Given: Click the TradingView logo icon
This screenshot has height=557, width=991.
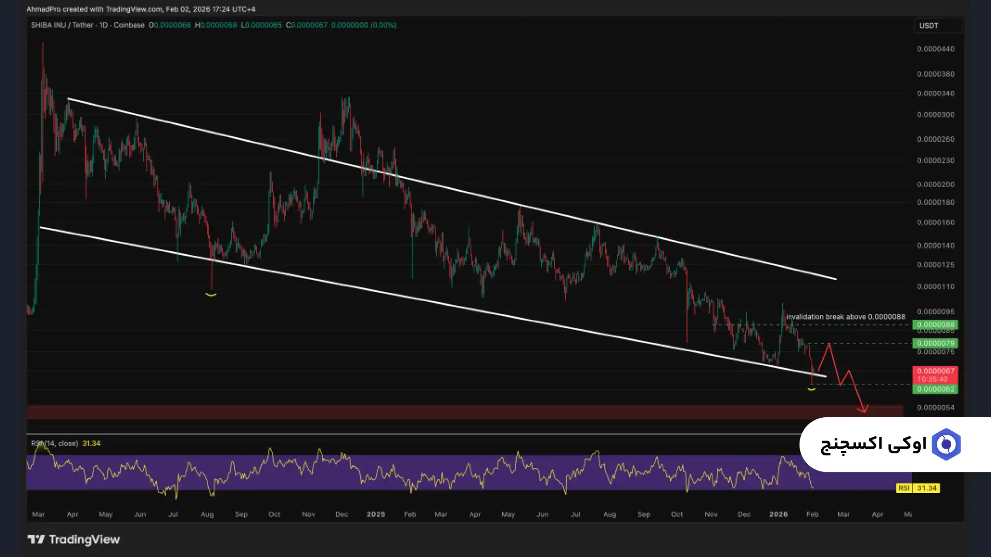Looking at the screenshot, I should (x=36, y=539).
